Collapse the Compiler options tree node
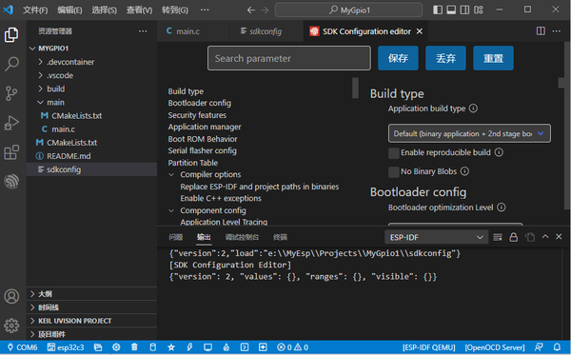Image resolution: width=571 pixels, height=355 pixels. [171, 175]
